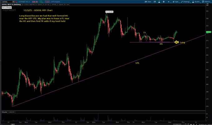Image resolution: width=212 pixels, height=125 pixels.
Task: Click the GOOGL symbol input field
Action: pos(7,2)
